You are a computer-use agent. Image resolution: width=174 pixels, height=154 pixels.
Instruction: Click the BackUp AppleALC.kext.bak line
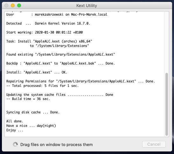click(60, 63)
